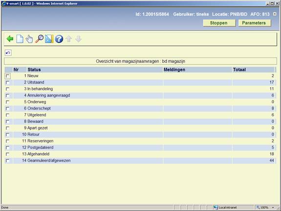The image size is (281, 211).
Task: Check the Uitstaand row checkbox
Action: pyautogui.click(x=7, y=82)
